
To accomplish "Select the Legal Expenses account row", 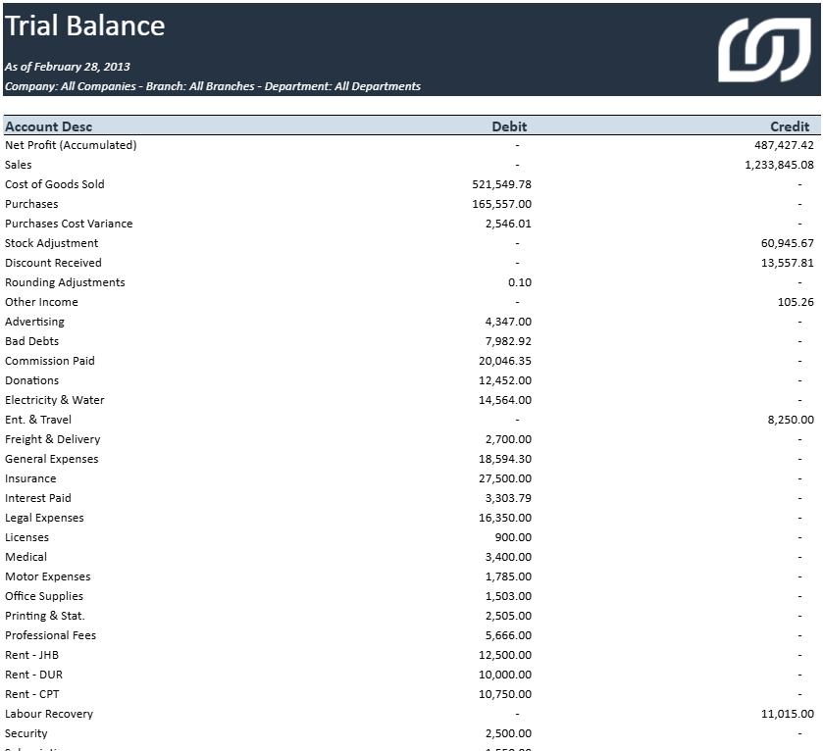I will [x=44, y=518].
